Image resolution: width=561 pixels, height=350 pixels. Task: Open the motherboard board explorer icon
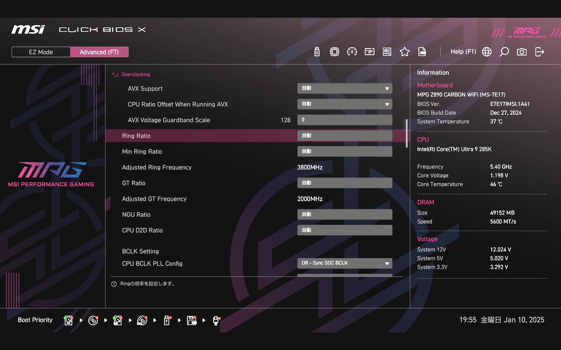click(387, 52)
